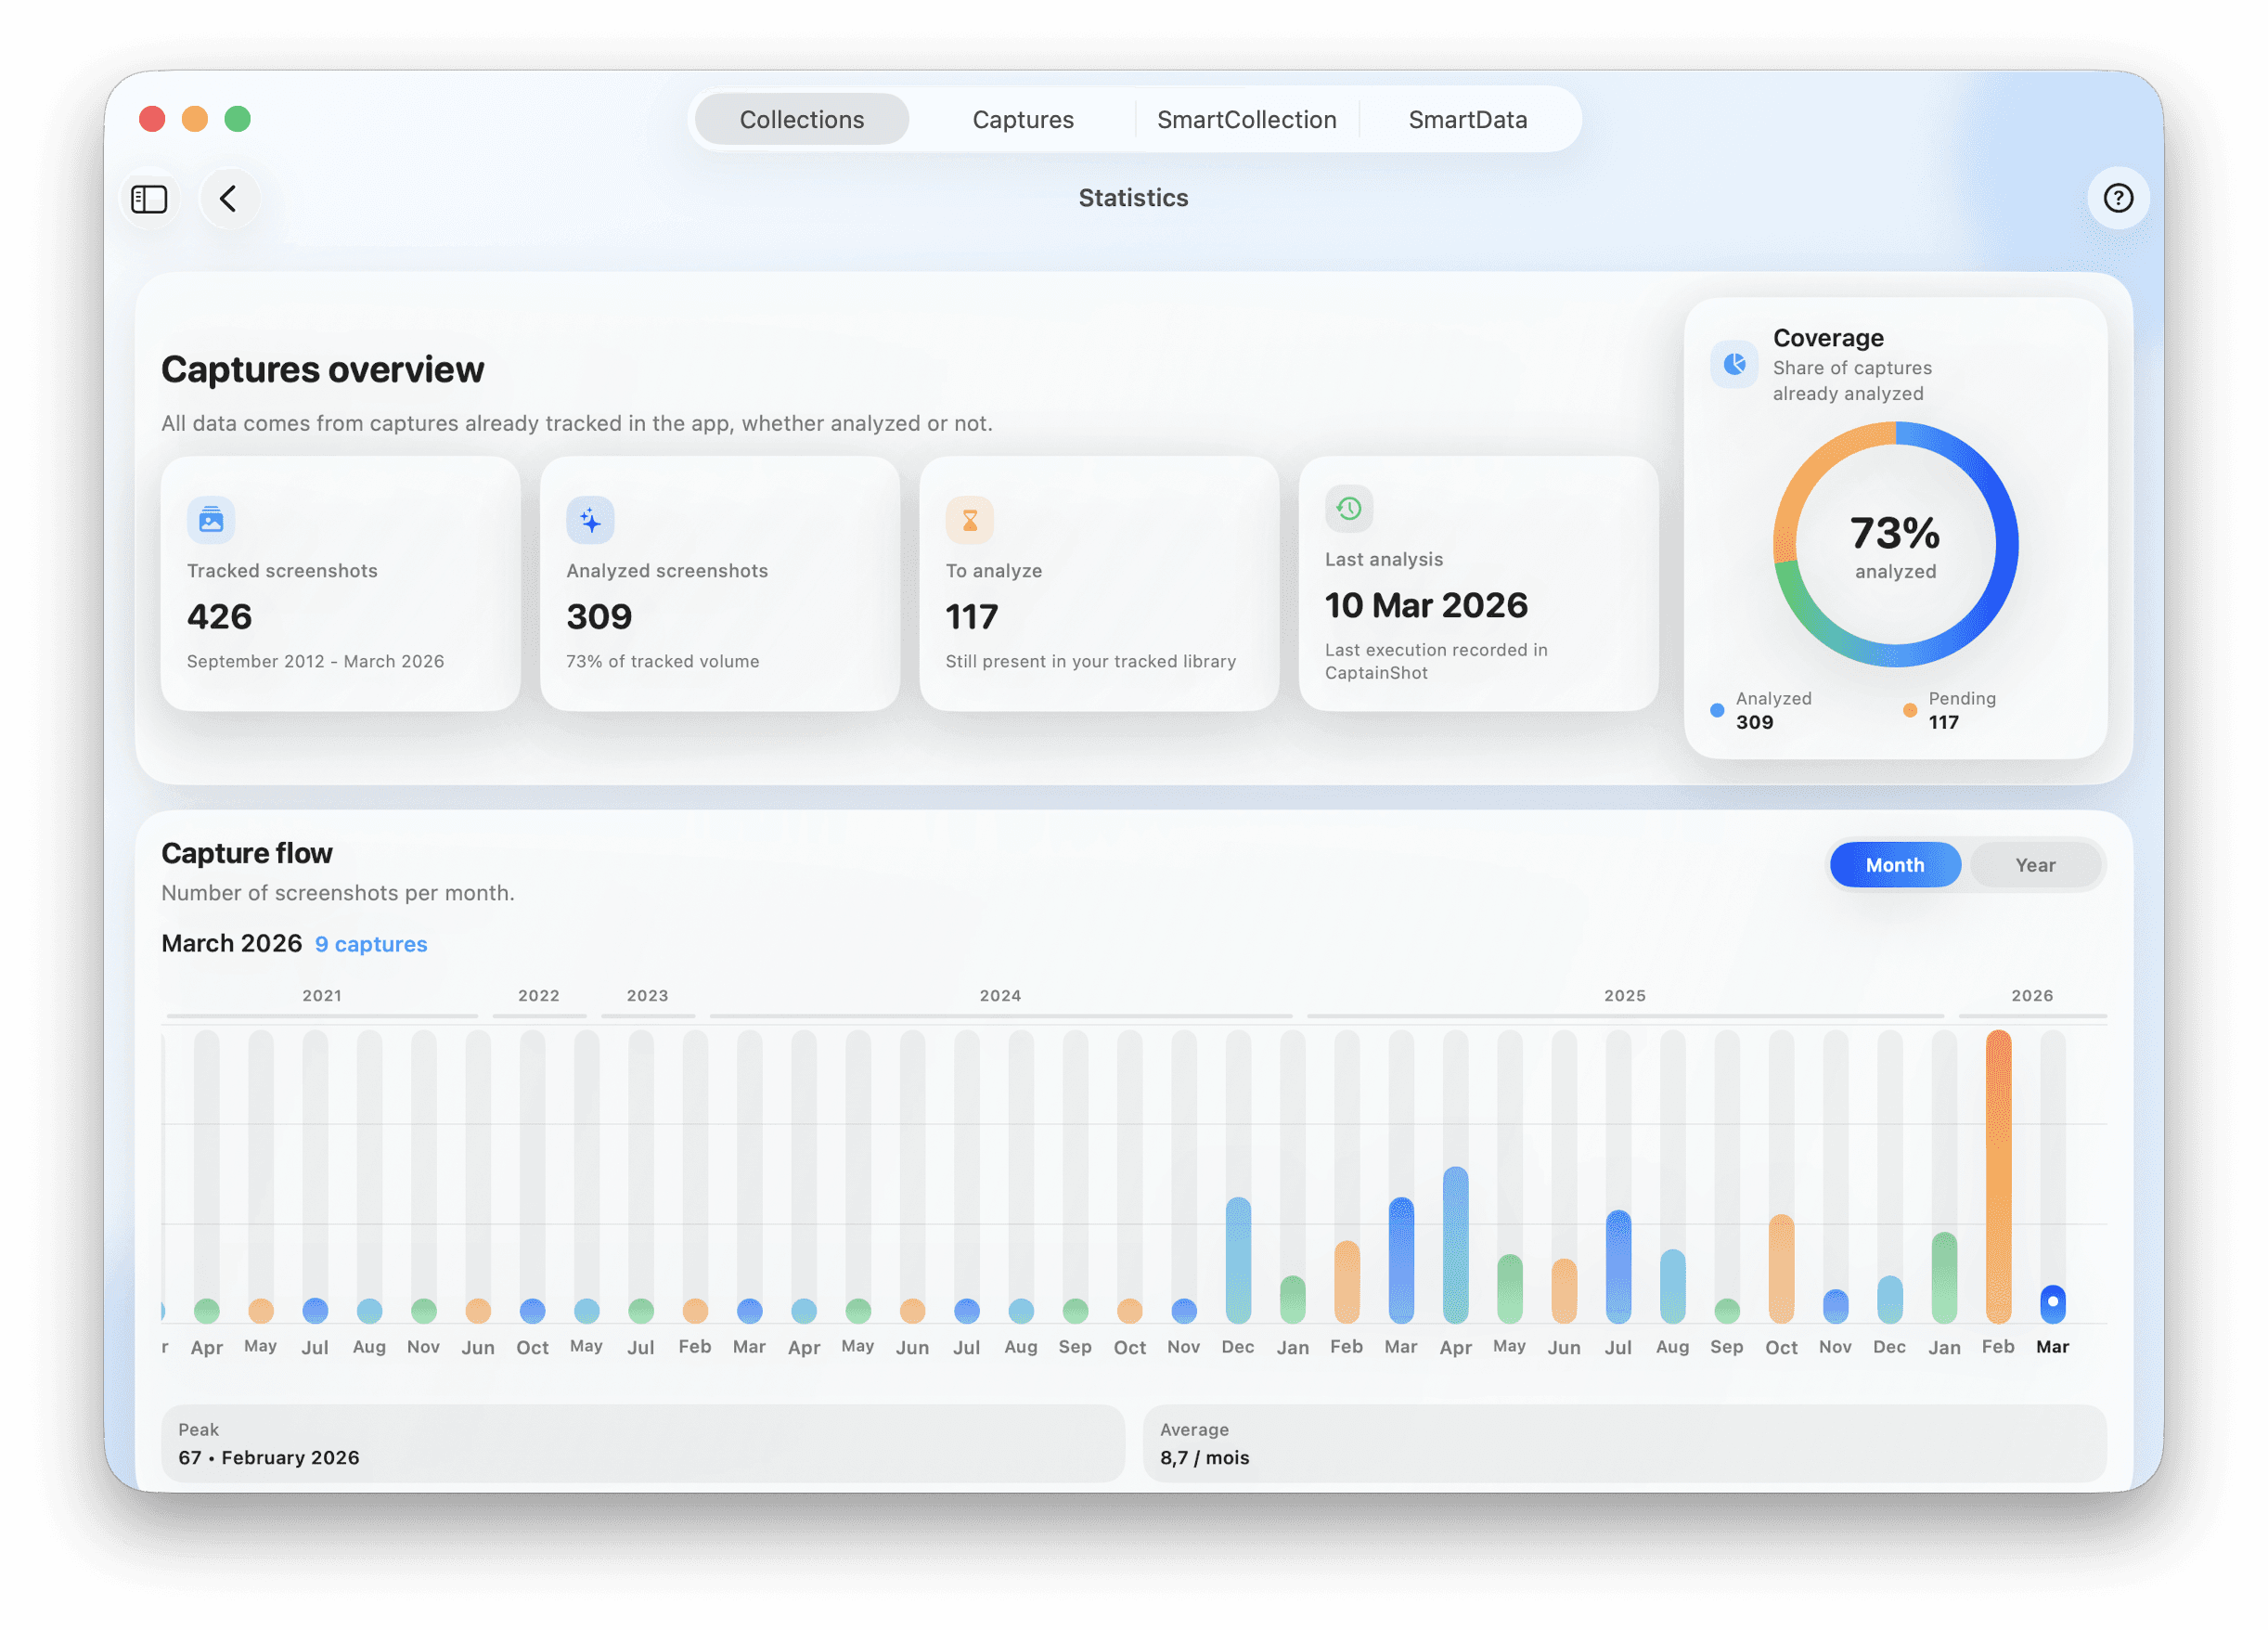The width and height of the screenshot is (2268, 1630).
Task: Open the Collections tab
Action: (x=801, y=120)
